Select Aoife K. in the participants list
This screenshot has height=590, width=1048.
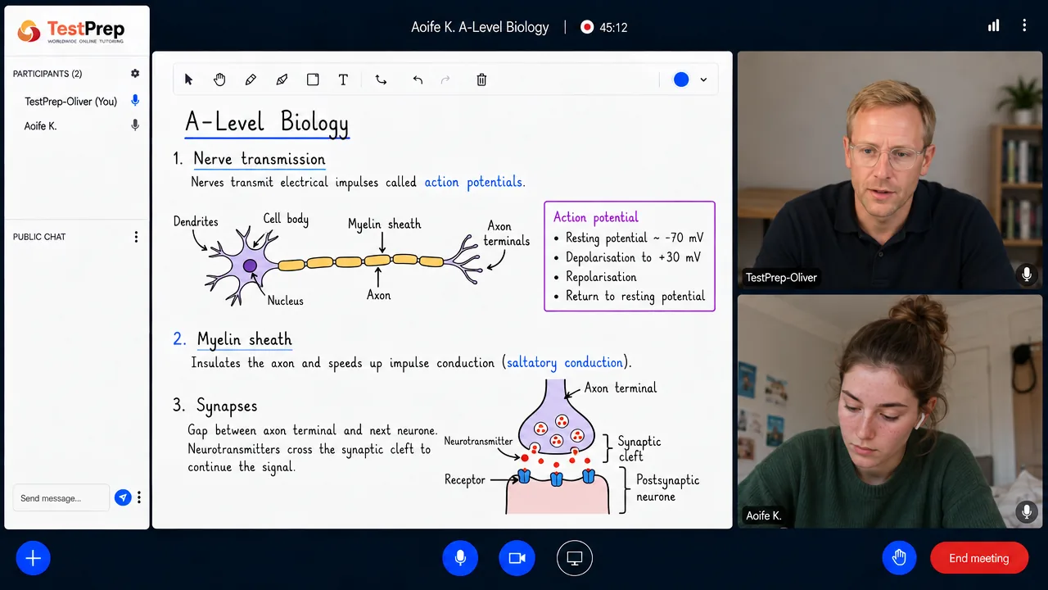point(41,126)
